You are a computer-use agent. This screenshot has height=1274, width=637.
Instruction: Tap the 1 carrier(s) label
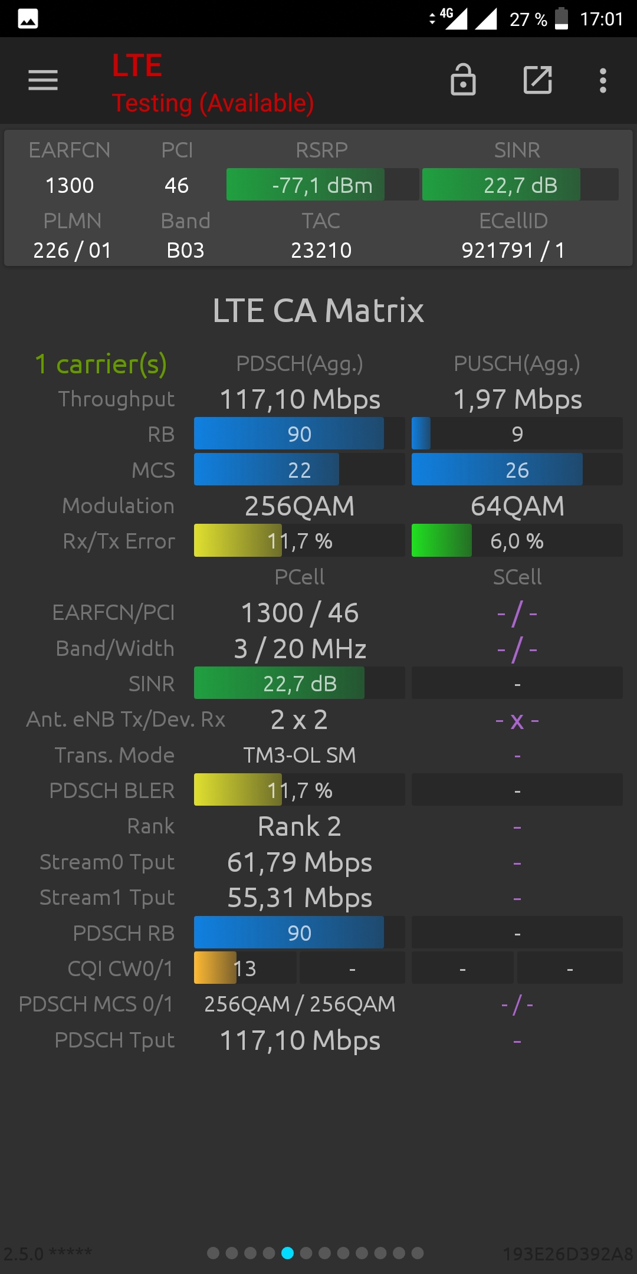[101, 364]
